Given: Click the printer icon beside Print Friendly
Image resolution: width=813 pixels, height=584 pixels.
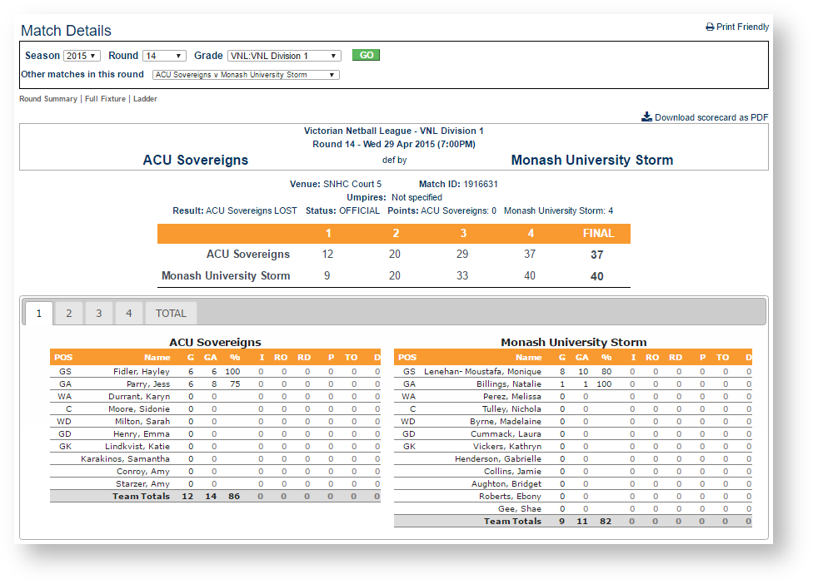Looking at the screenshot, I should click(710, 27).
